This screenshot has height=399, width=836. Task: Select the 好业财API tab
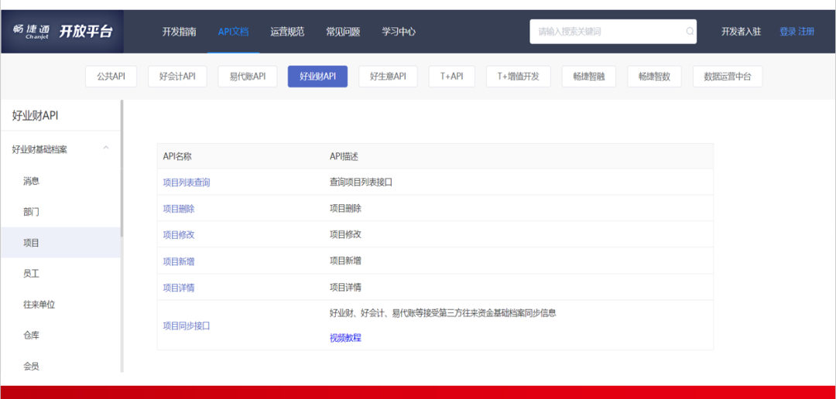coord(317,77)
